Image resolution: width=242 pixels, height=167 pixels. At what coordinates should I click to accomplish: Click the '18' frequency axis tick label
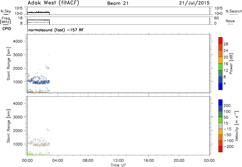point(20,18)
